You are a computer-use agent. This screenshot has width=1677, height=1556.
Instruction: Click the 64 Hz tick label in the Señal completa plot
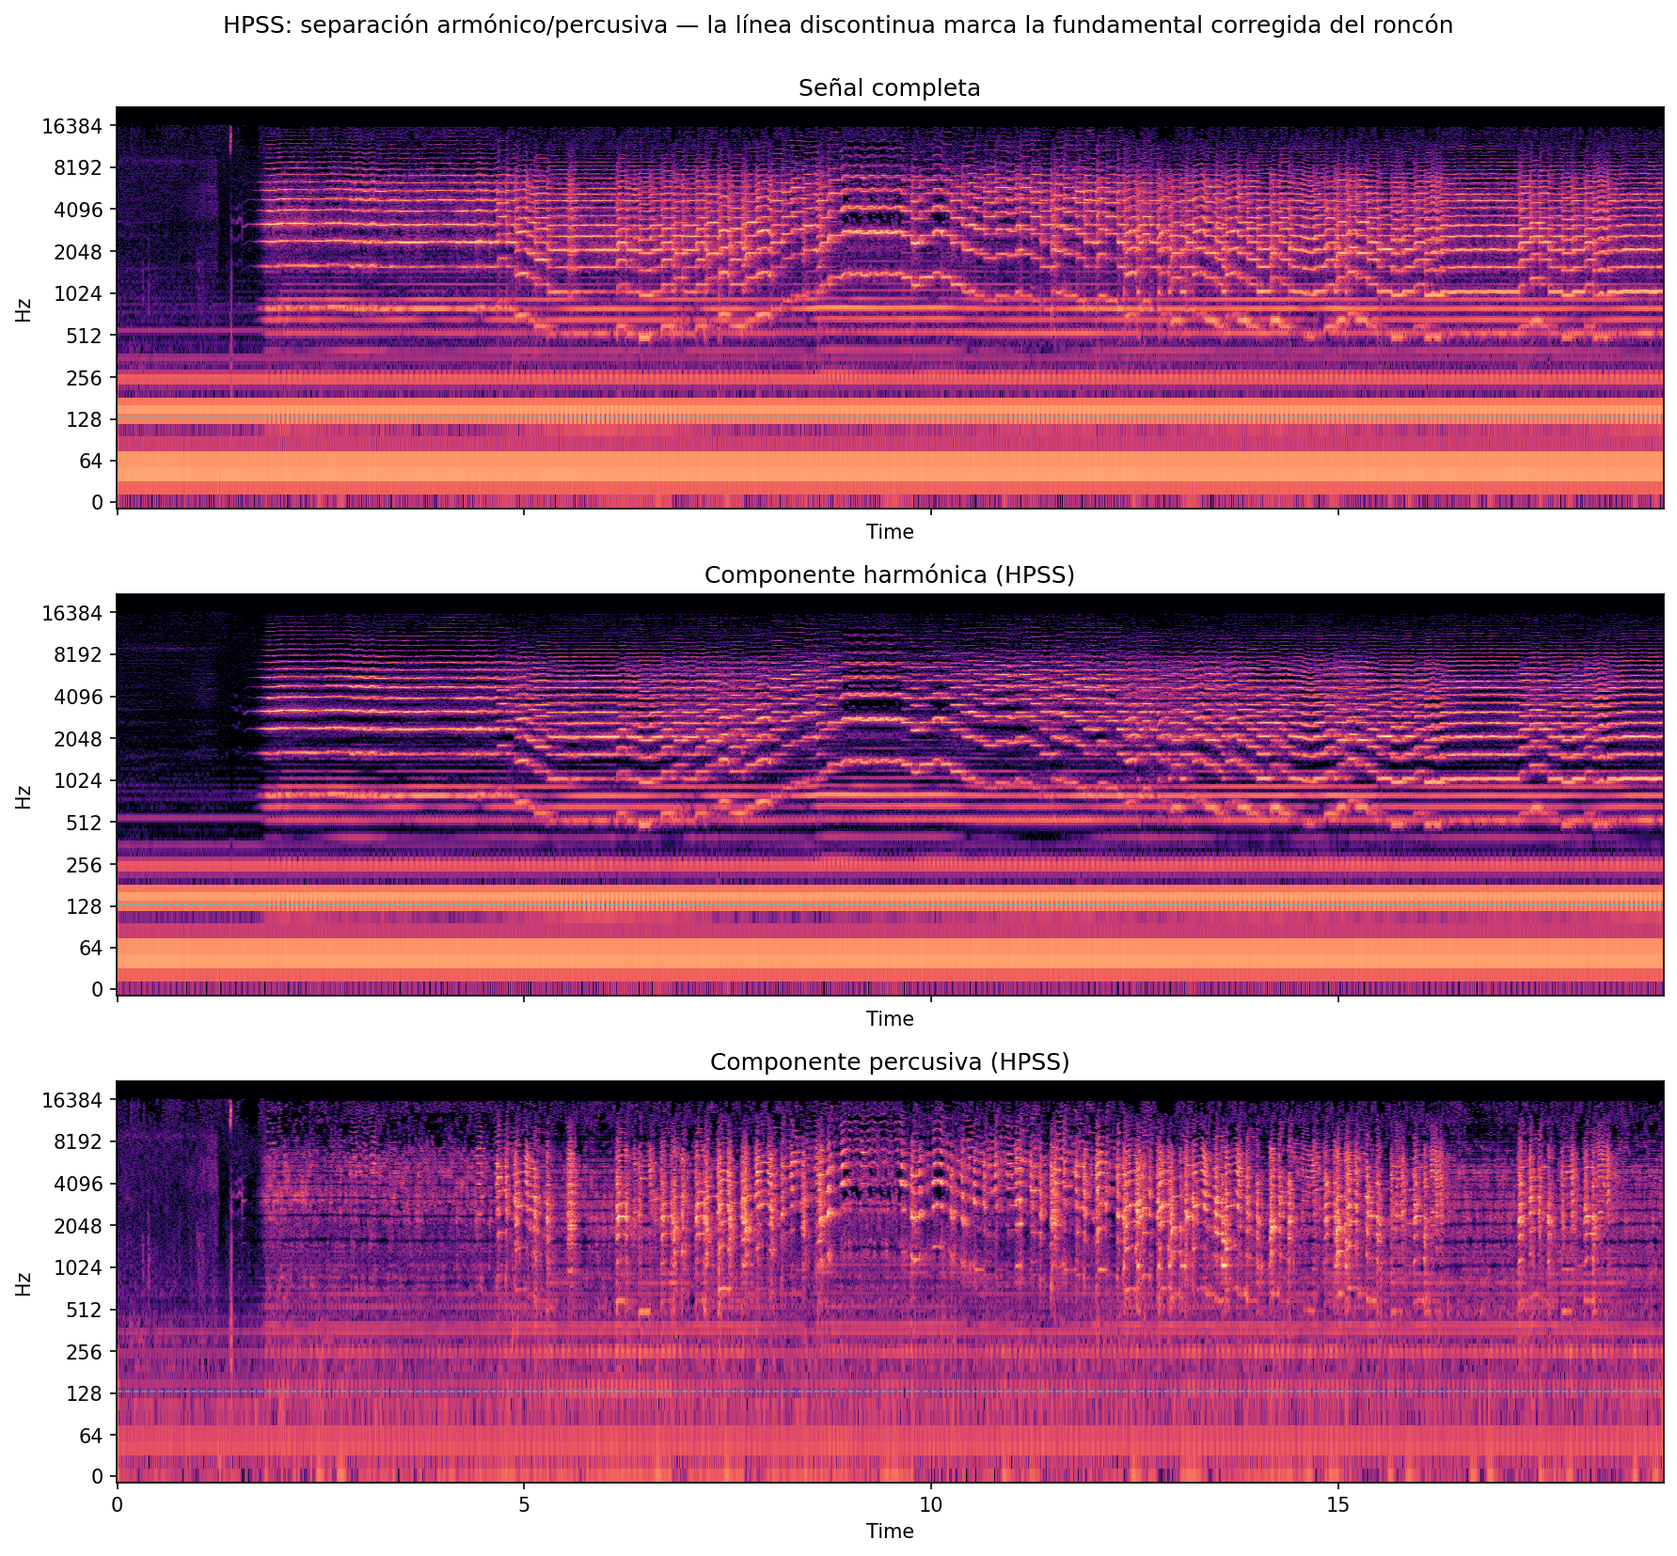(90, 461)
